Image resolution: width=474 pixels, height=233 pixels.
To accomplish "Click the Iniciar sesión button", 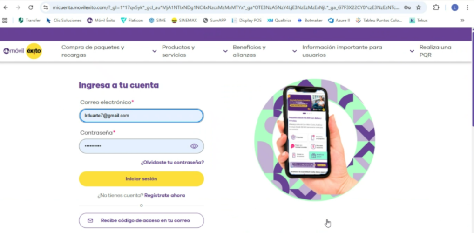I will pyautogui.click(x=142, y=179).
